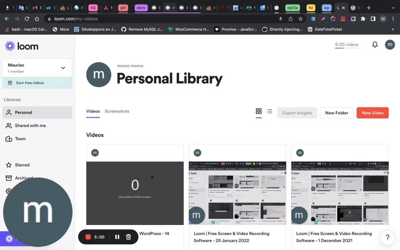Image resolution: width=400 pixels, height=250 pixels.
Task: Switch to the opCla tab group
Action: pyautogui.click(x=292, y=8)
